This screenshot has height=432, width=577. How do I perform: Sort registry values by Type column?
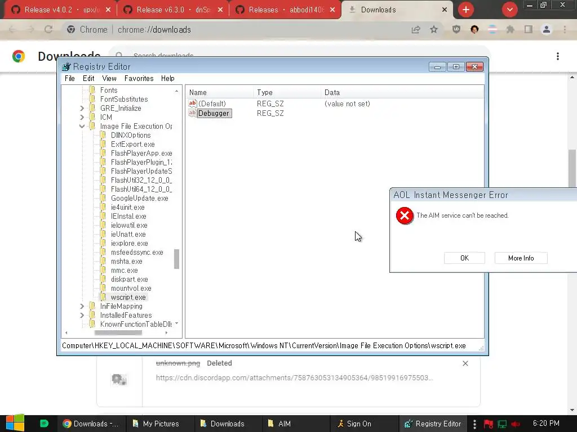tap(287, 93)
